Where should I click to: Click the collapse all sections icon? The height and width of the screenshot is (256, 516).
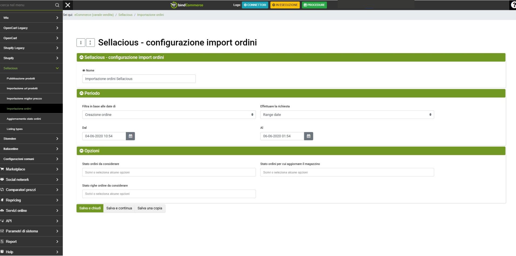[81, 43]
